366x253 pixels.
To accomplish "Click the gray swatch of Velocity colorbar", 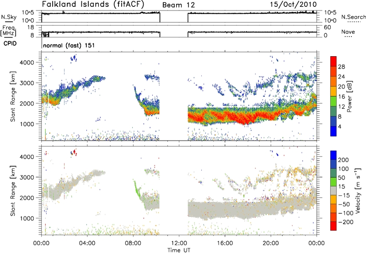I will [334, 190].
